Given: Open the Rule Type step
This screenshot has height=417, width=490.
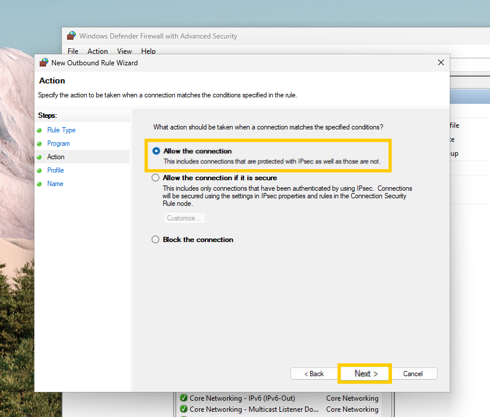Looking at the screenshot, I should click(61, 130).
